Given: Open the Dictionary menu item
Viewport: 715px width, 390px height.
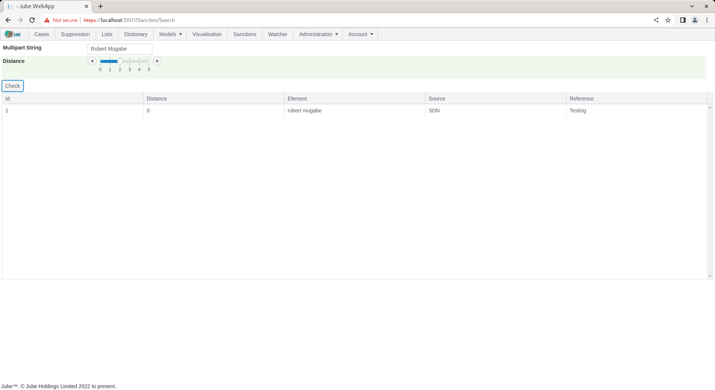Looking at the screenshot, I should [x=136, y=34].
